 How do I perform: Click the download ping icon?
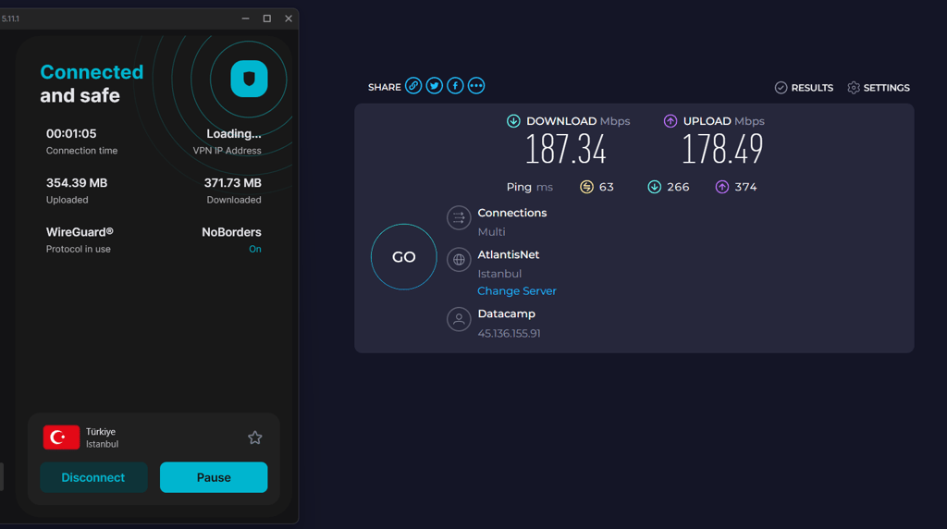(654, 187)
